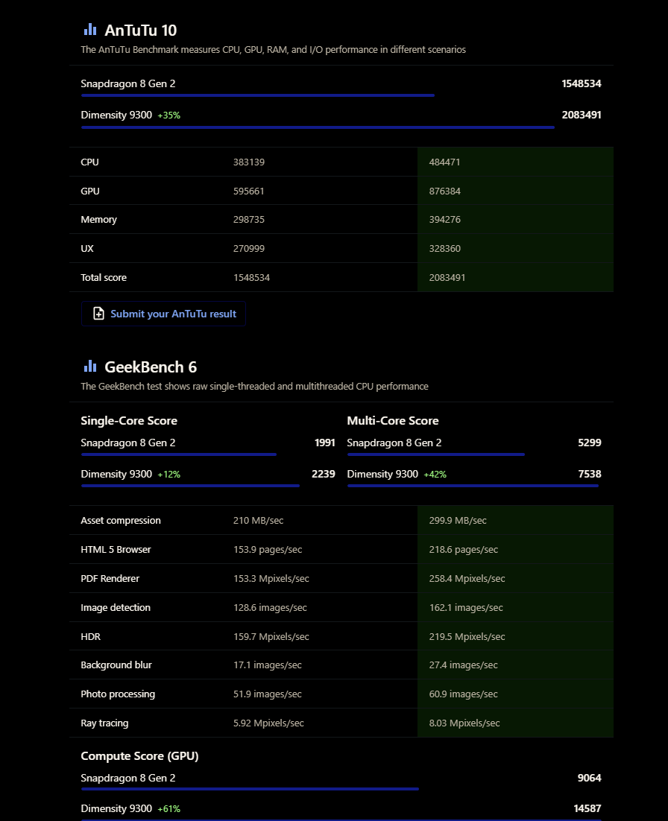Click the AnTuTu Snapdragon 8 Gen 2 progress bar
The width and height of the screenshot is (668, 821).
(x=258, y=95)
